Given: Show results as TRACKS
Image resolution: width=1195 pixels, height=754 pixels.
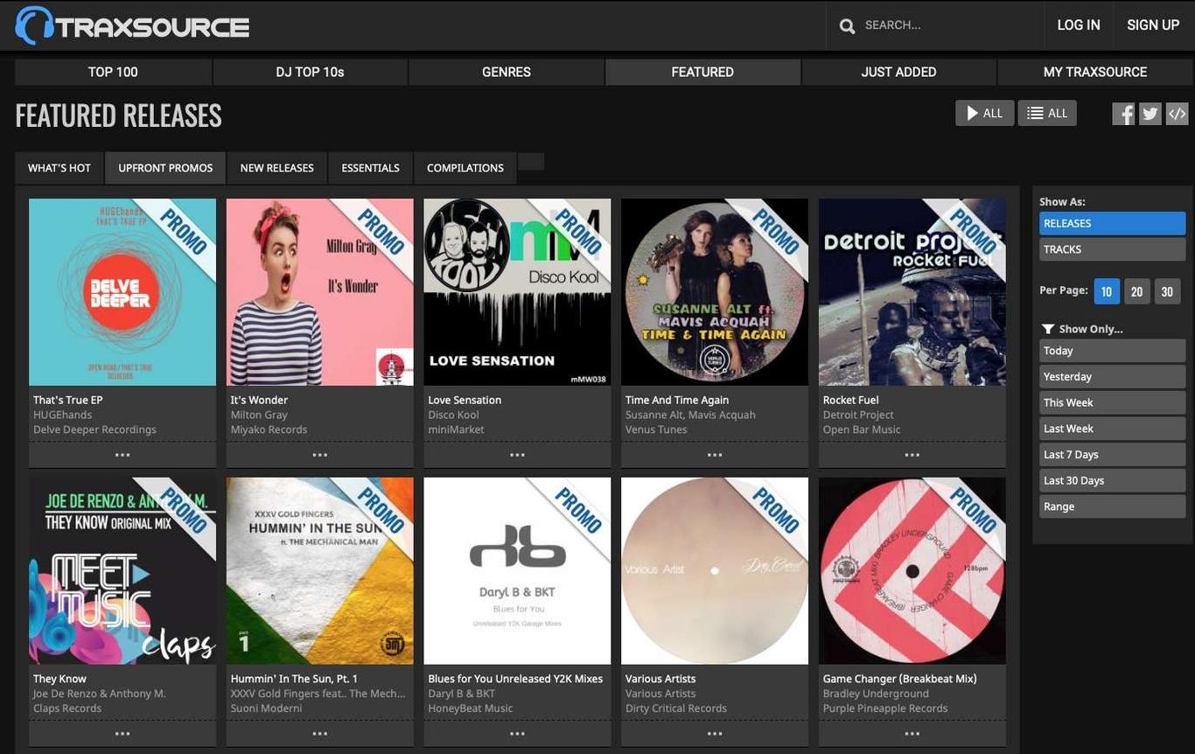Looking at the screenshot, I should 1112,249.
